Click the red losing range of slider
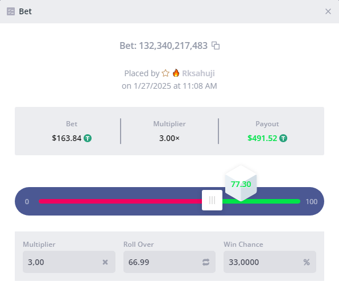 [120, 201]
